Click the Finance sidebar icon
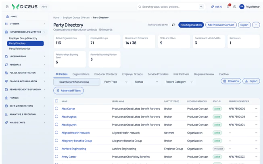Image resolution: width=263 pixels, height=164 pixels. click(x=6, y=98)
